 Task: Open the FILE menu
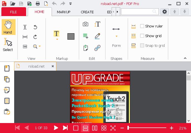tap(13, 12)
